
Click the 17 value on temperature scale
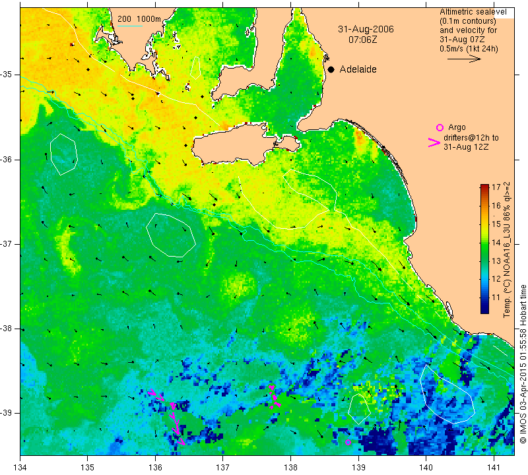[x=496, y=187]
